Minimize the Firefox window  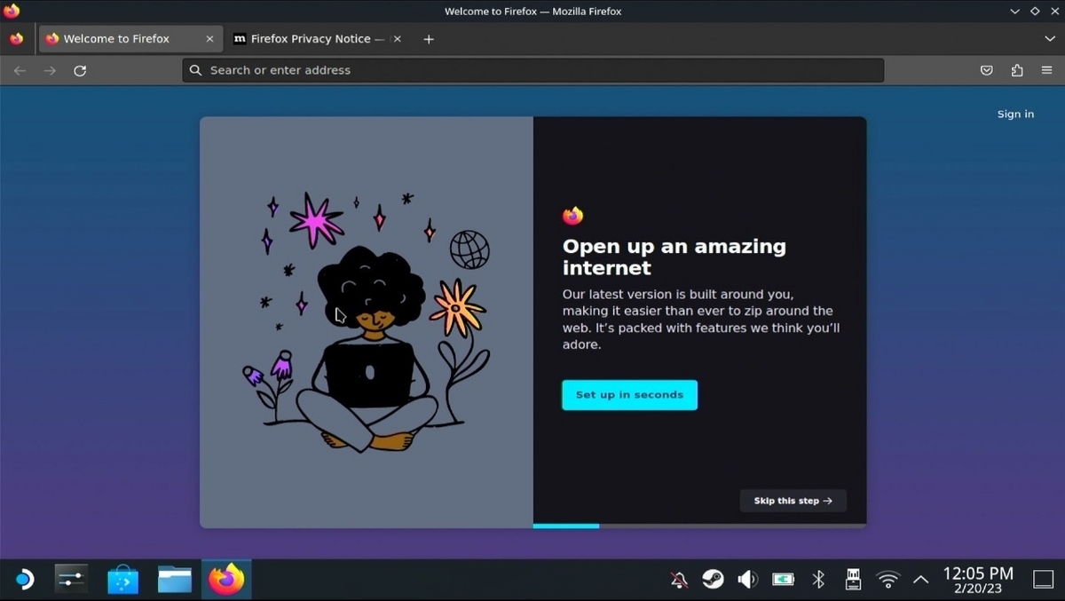pos(1015,12)
